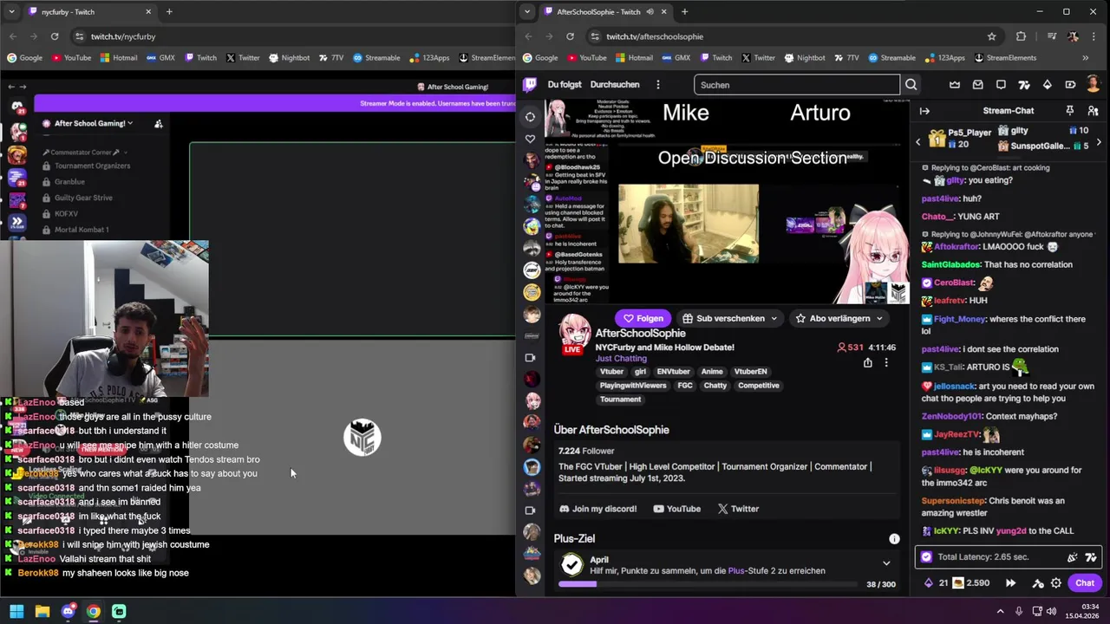Open the Join my discord! link

[x=598, y=509]
